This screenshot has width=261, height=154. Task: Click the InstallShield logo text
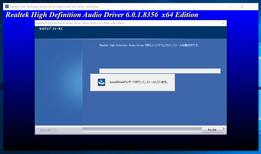point(49,130)
